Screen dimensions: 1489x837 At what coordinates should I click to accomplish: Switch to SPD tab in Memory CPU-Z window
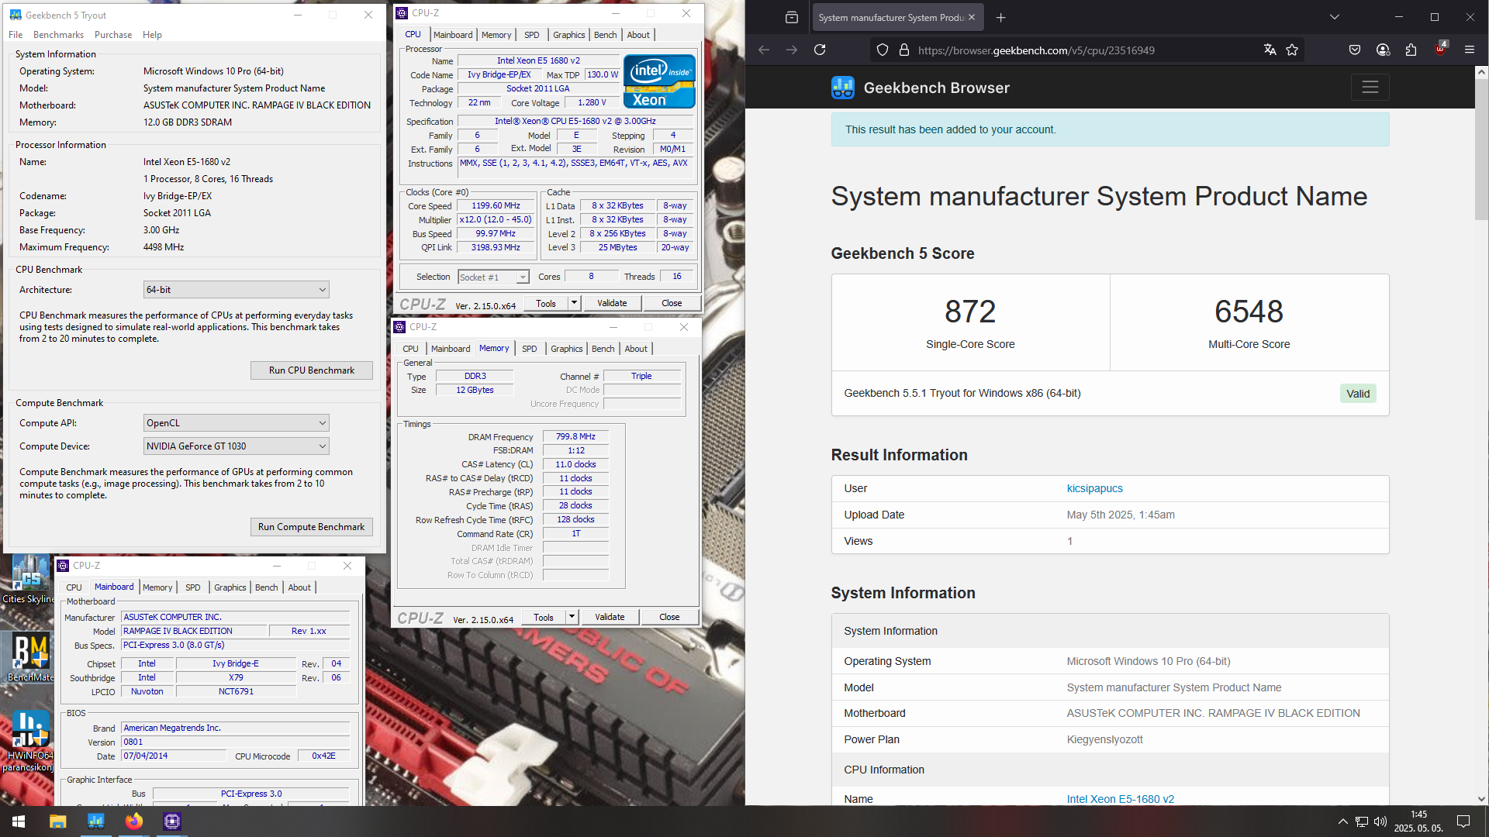point(530,349)
